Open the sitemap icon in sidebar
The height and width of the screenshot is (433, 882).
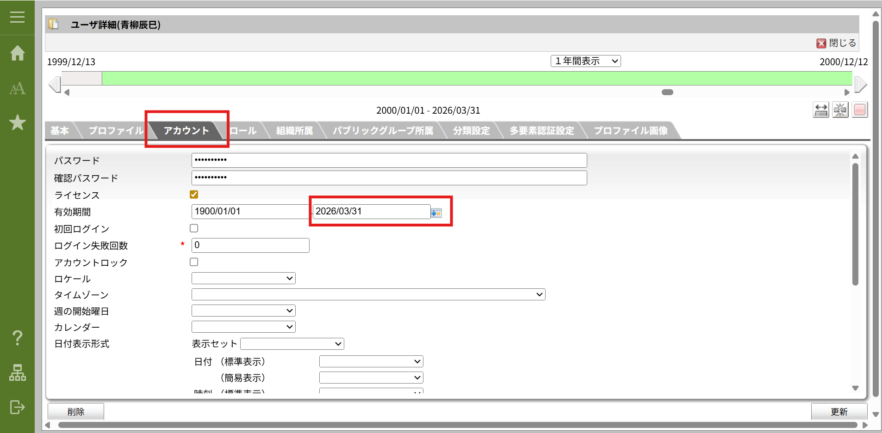(17, 372)
